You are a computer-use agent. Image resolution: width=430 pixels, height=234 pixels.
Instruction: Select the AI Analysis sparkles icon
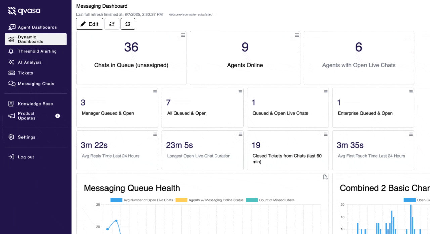click(12, 62)
